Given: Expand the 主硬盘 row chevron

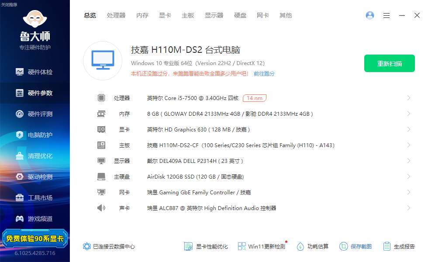Looking at the screenshot, I should [409, 176].
